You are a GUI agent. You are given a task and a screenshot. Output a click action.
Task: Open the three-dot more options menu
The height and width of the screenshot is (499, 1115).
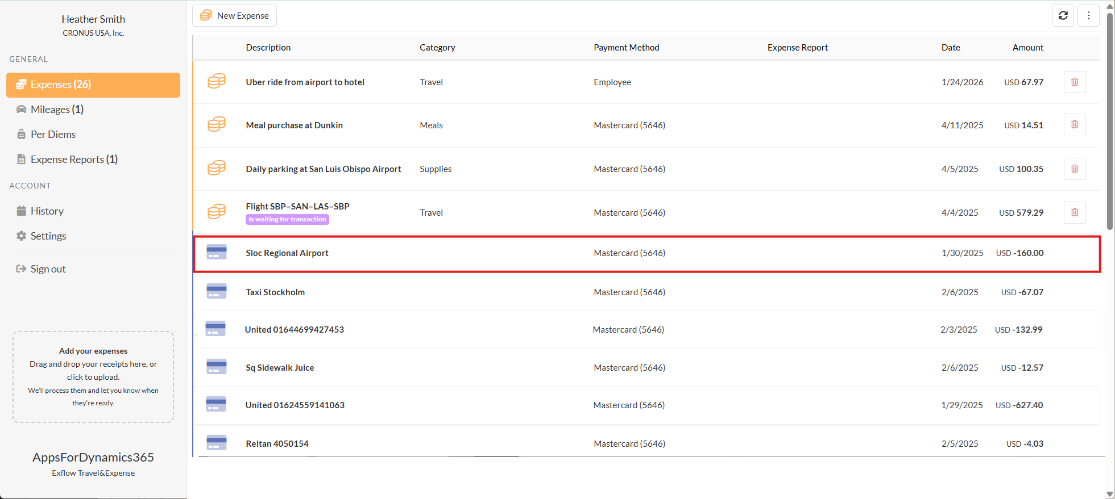[x=1088, y=16]
